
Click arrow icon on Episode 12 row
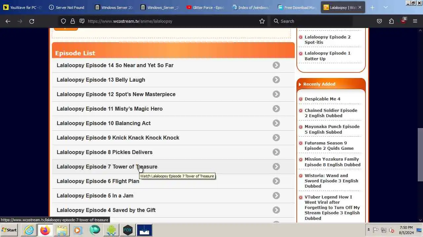[276, 94]
